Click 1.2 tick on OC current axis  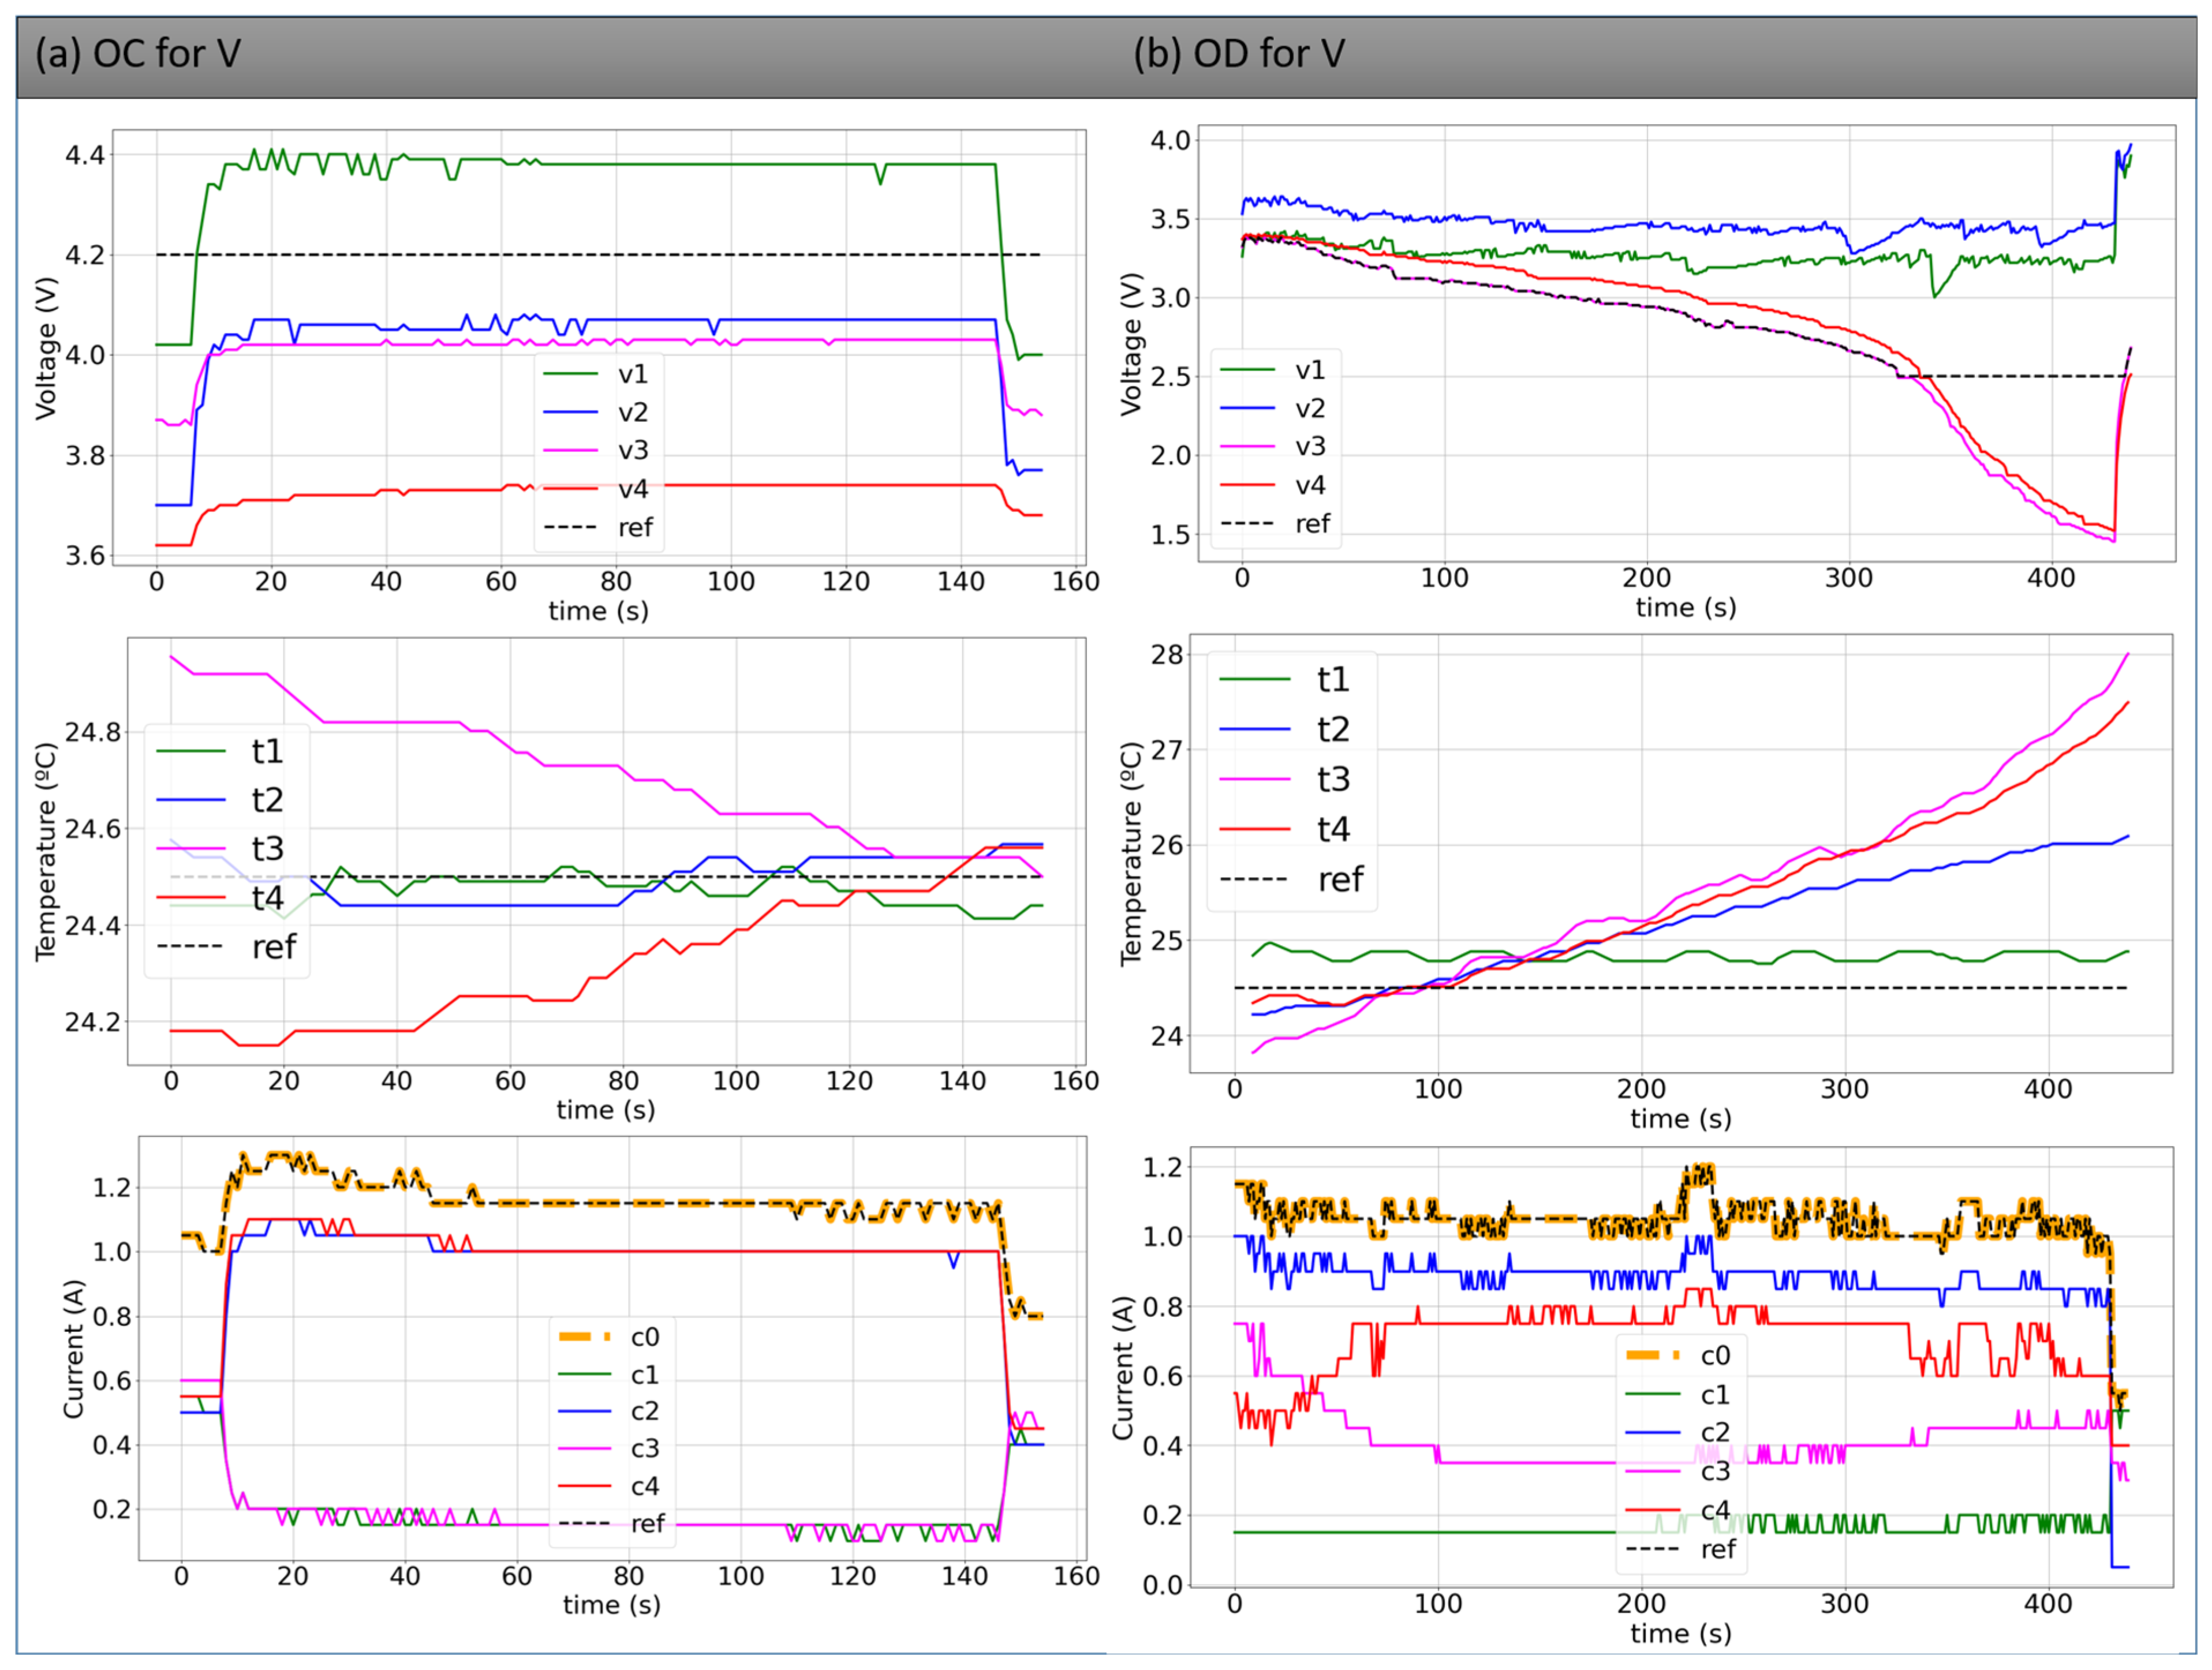pyautogui.click(x=112, y=1187)
